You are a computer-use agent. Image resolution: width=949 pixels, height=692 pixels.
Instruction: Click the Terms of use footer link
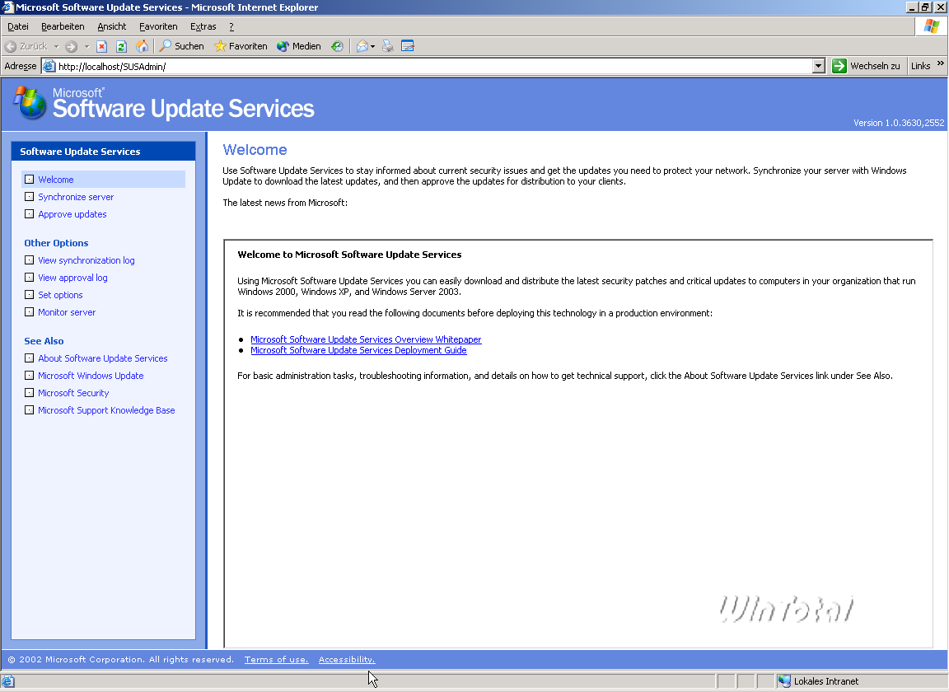(277, 659)
